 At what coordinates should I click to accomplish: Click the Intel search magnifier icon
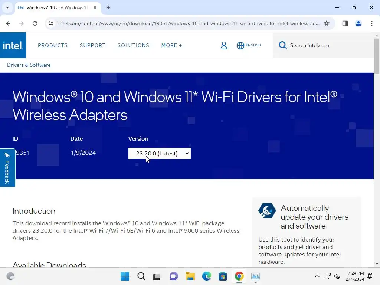(282, 45)
